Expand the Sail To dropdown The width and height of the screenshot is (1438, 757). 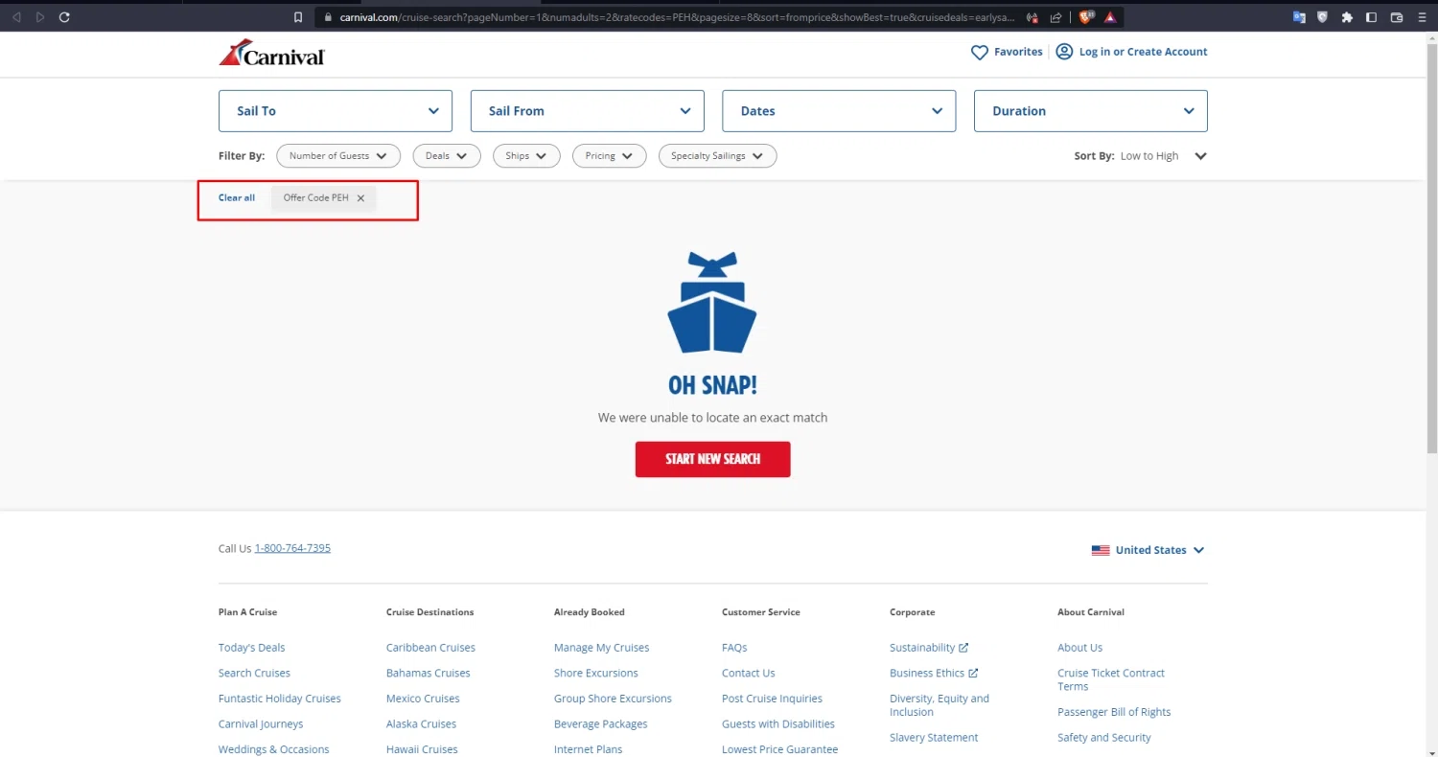pos(336,111)
